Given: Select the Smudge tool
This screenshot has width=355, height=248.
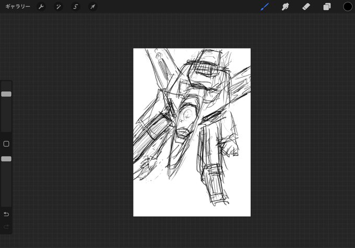Looking at the screenshot, I should [x=285, y=7].
